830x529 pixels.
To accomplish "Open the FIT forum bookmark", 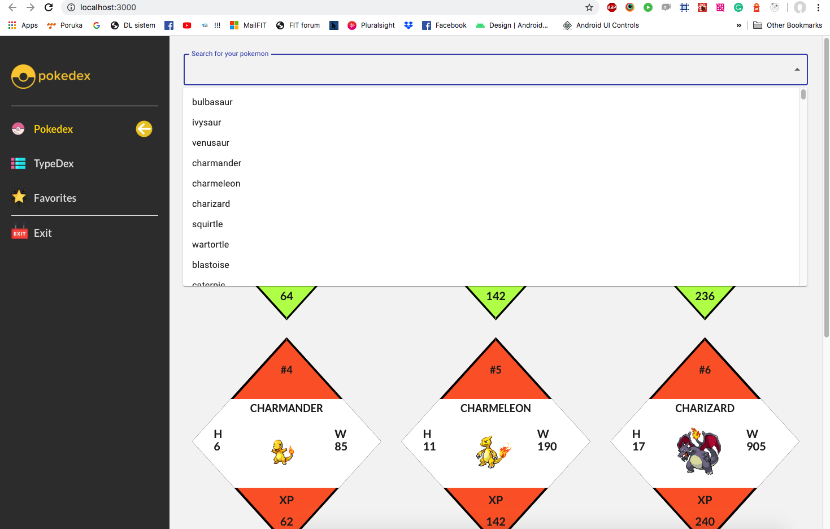I will tap(298, 25).
